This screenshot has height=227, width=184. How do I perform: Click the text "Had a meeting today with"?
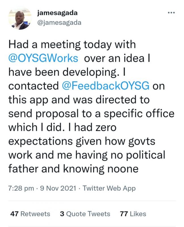point(72,45)
